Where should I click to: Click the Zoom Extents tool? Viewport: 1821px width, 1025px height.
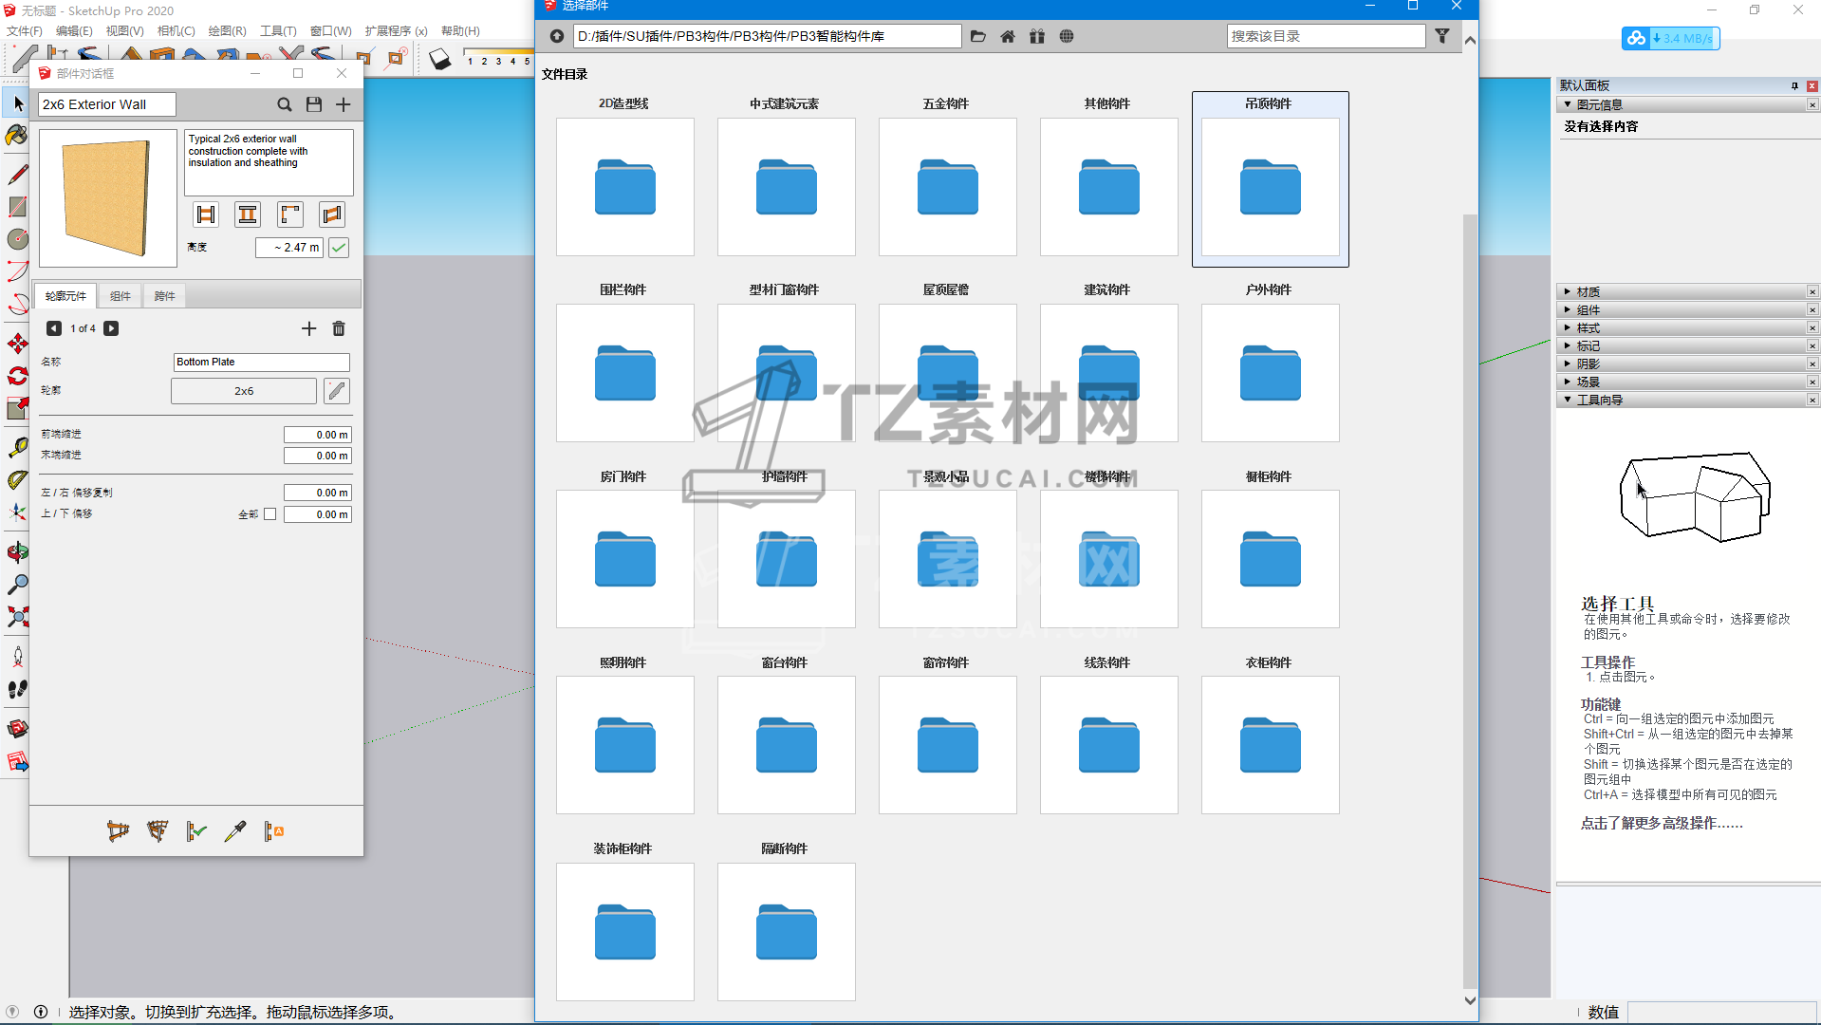coord(17,617)
